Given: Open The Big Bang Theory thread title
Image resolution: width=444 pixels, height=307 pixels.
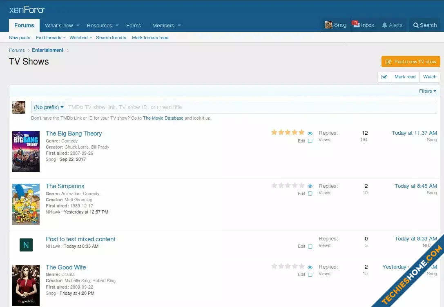Looking at the screenshot, I should point(74,133).
